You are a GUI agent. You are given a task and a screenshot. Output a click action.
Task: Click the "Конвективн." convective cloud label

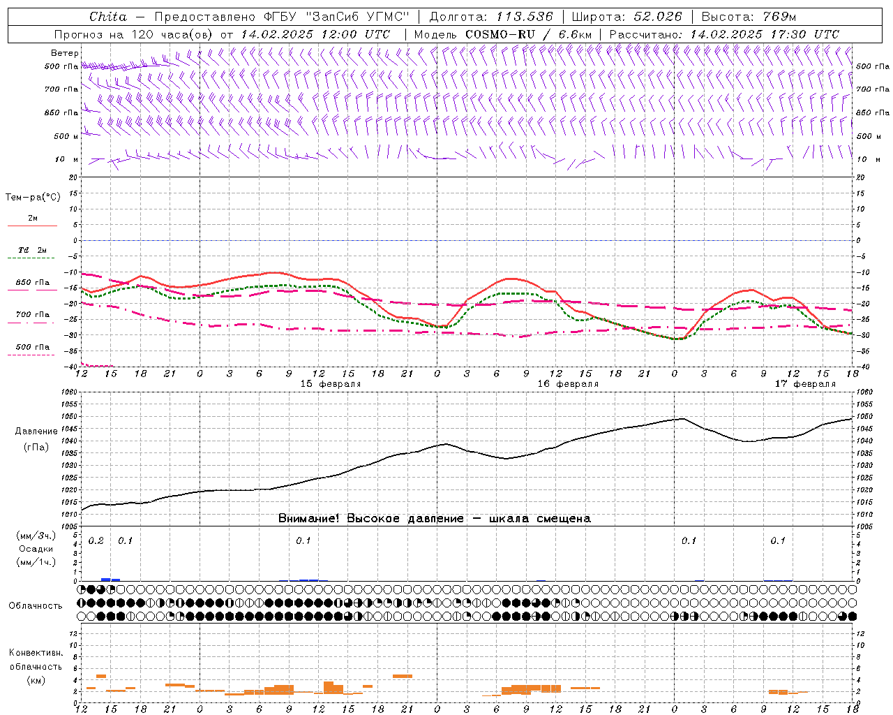tap(36, 653)
